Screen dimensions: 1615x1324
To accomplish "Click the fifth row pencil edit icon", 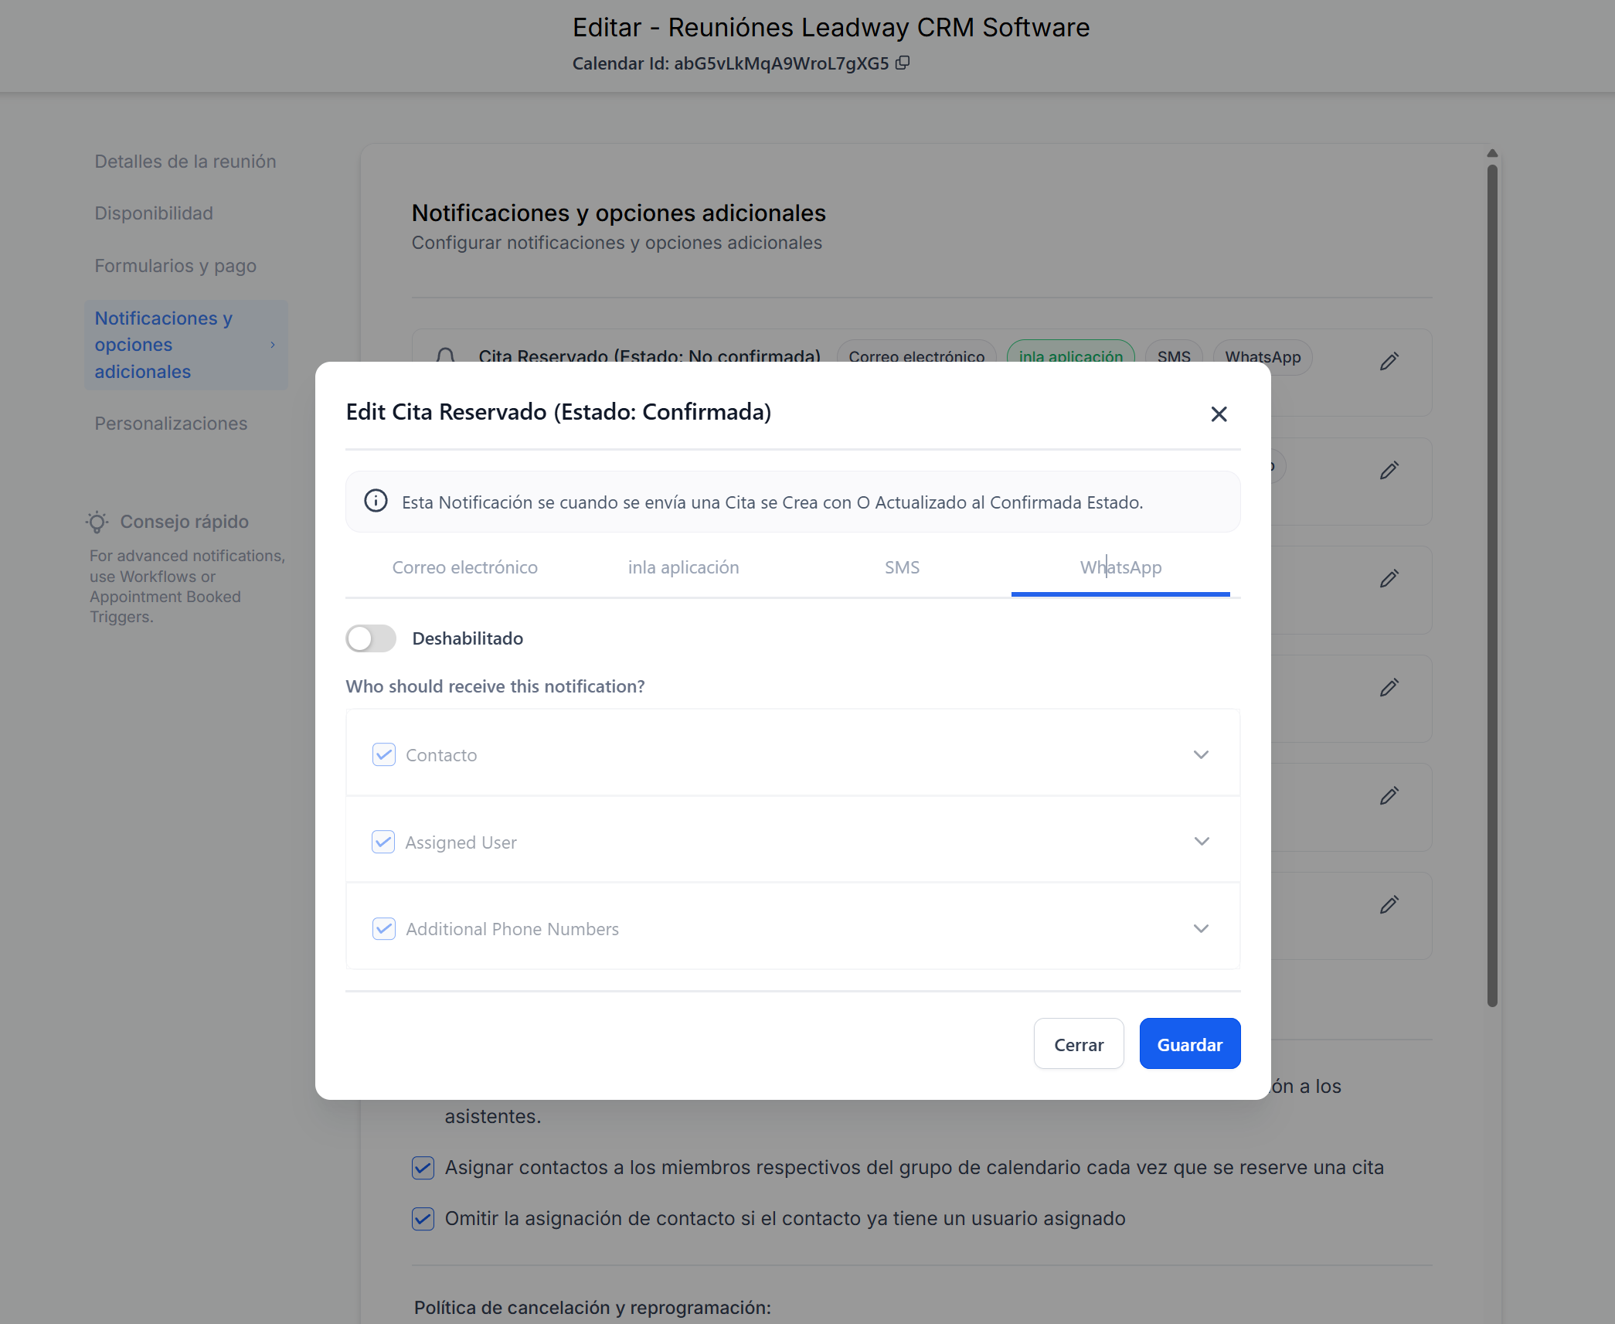I will [x=1389, y=795].
